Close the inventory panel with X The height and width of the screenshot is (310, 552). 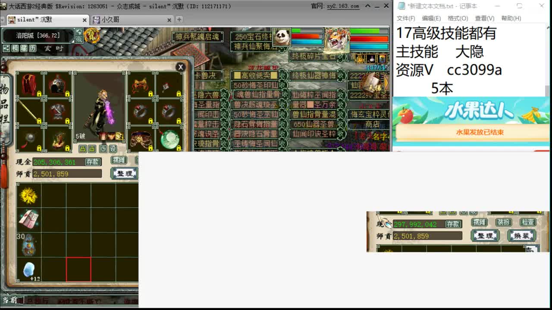[181, 67]
